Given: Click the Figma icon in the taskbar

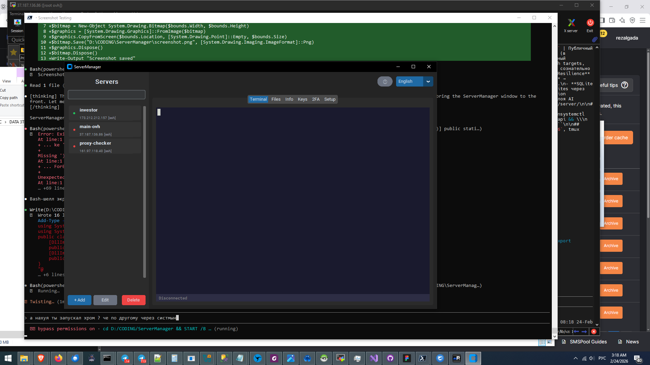Looking at the screenshot, I should [407, 358].
